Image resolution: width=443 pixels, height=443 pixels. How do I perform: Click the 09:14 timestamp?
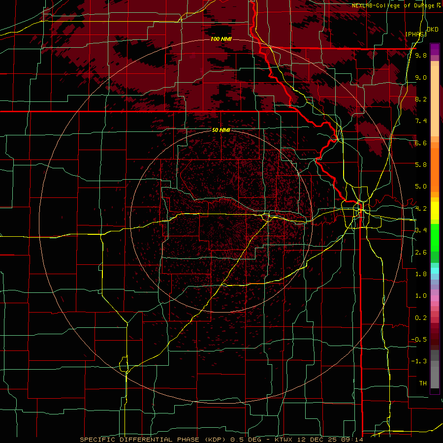click(x=353, y=440)
